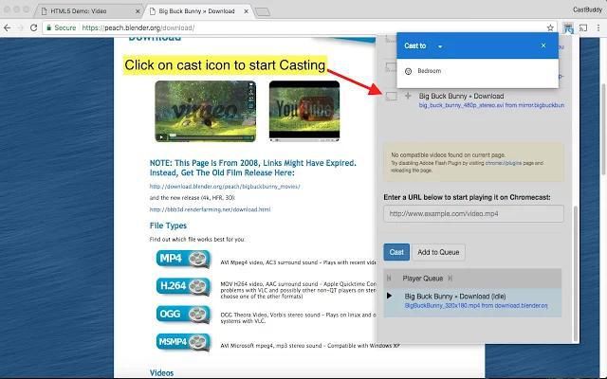
Task: Select the Bedroom cast device
Action: (x=478, y=71)
